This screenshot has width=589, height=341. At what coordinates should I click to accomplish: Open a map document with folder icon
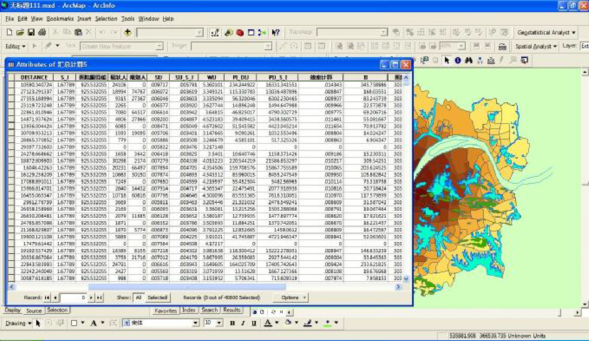21,32
